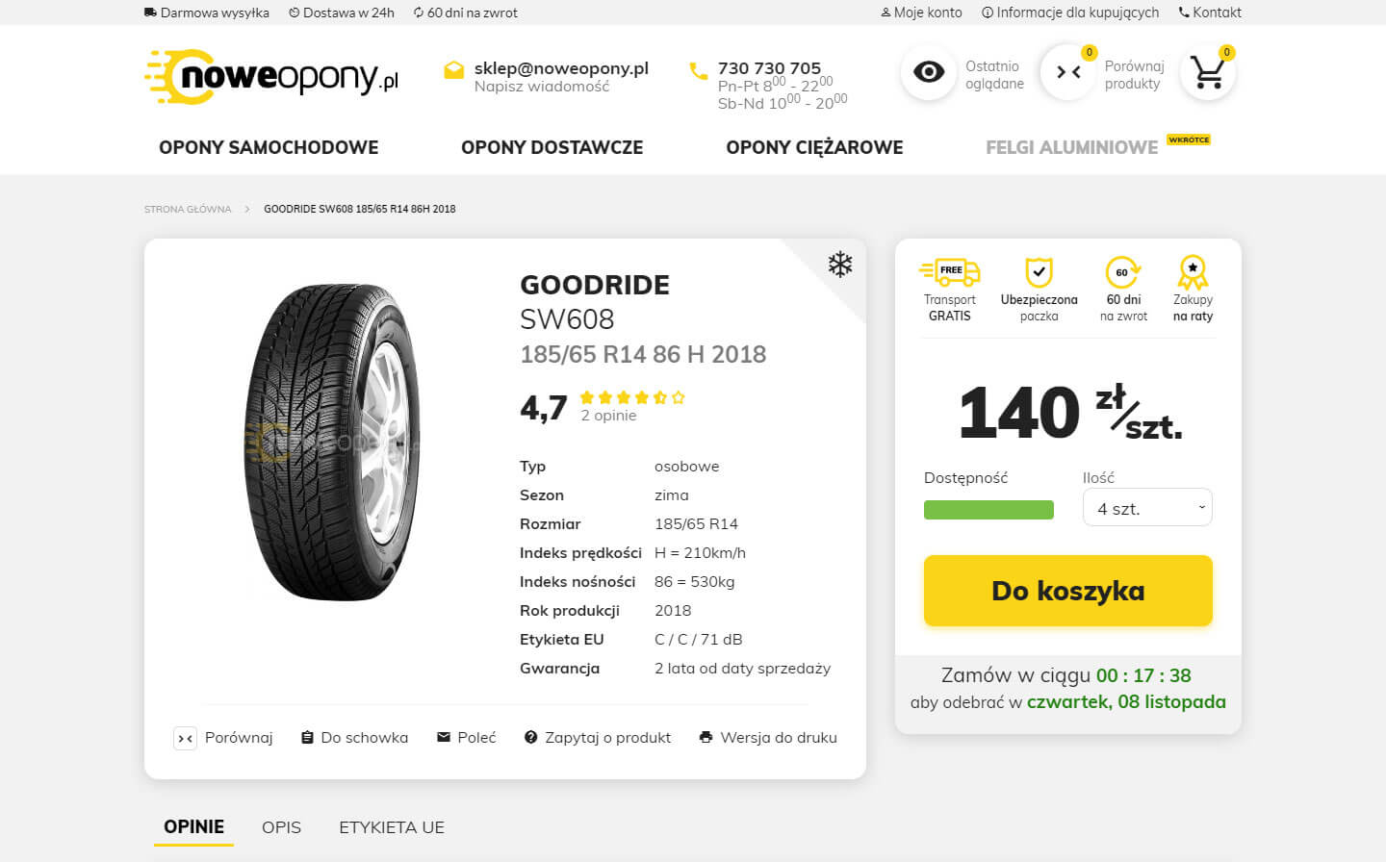This screenshot has width=1386, height=862.
Task: Open the Ilość quantity dropdown
Action: tap(1147, 507)
